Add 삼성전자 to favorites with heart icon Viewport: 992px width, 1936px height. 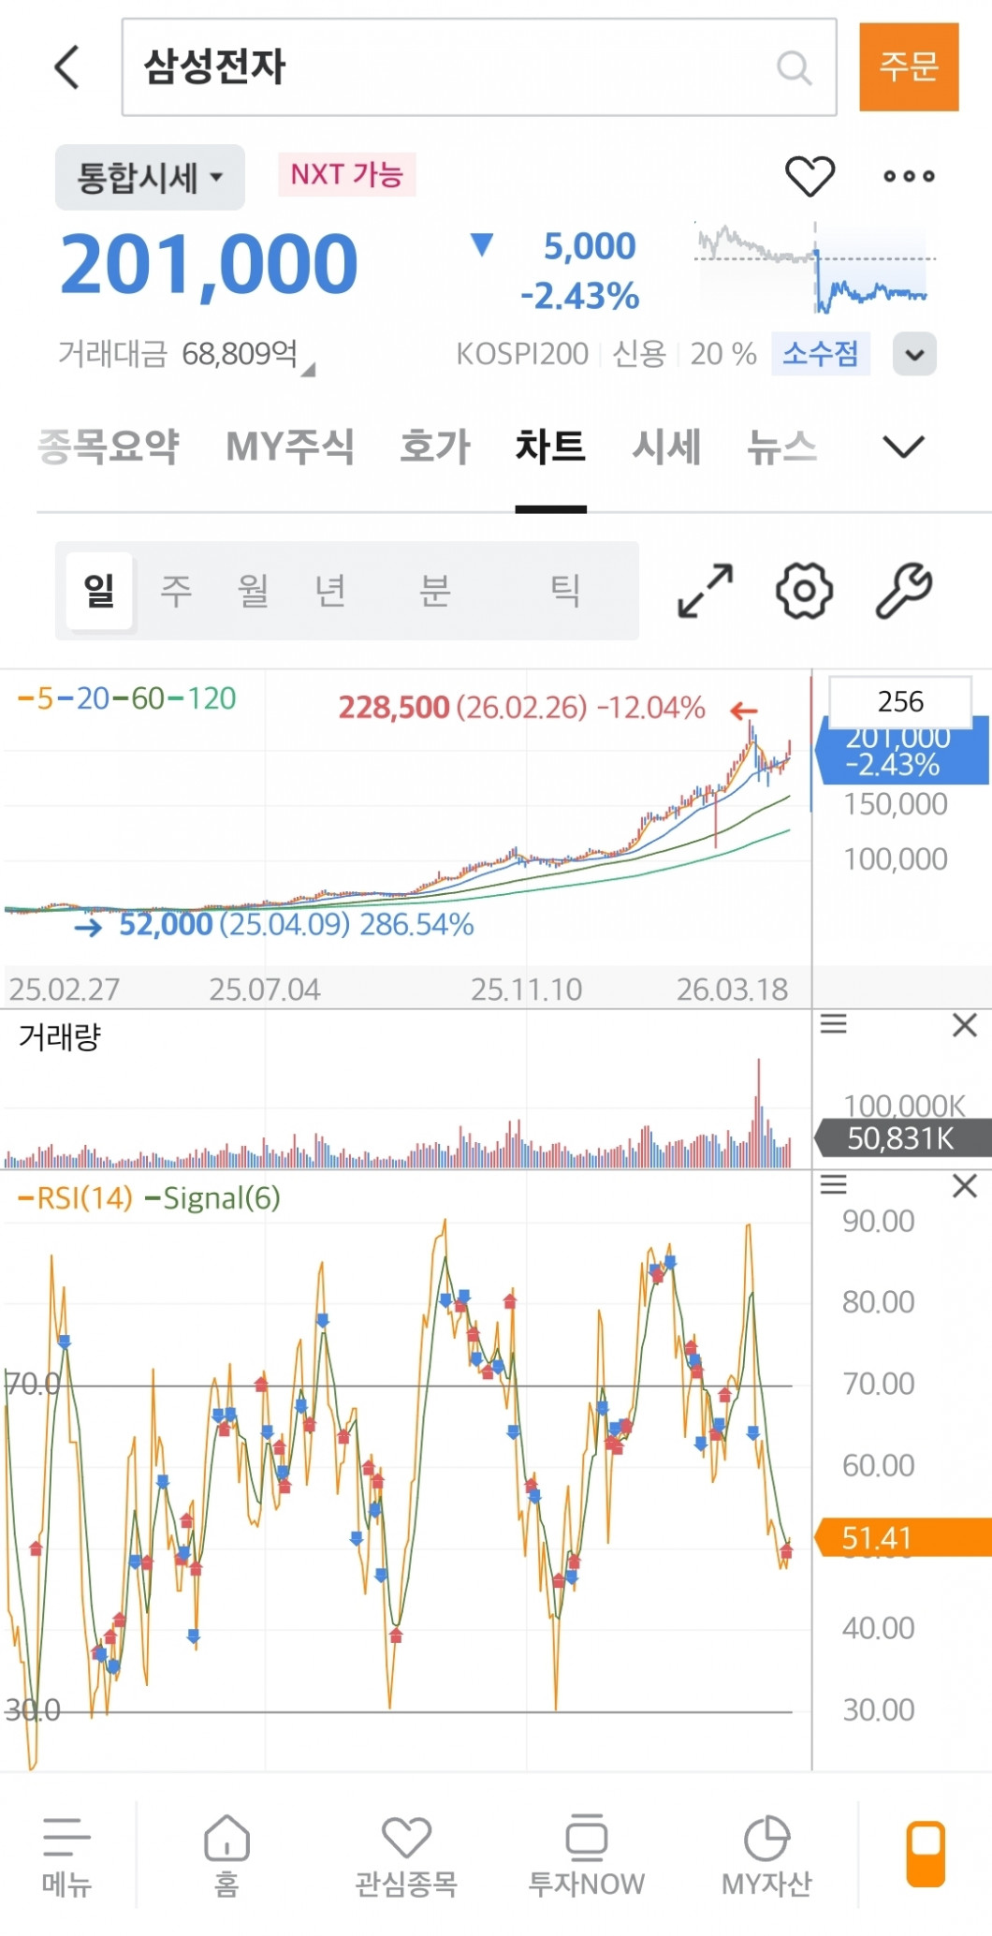click(x=810, y=176)
